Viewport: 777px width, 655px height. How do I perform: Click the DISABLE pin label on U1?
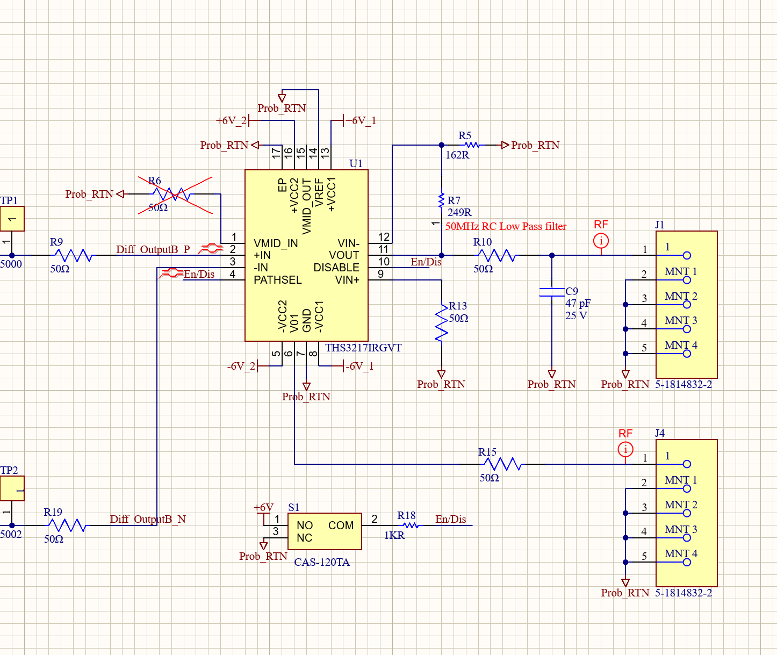336,268
